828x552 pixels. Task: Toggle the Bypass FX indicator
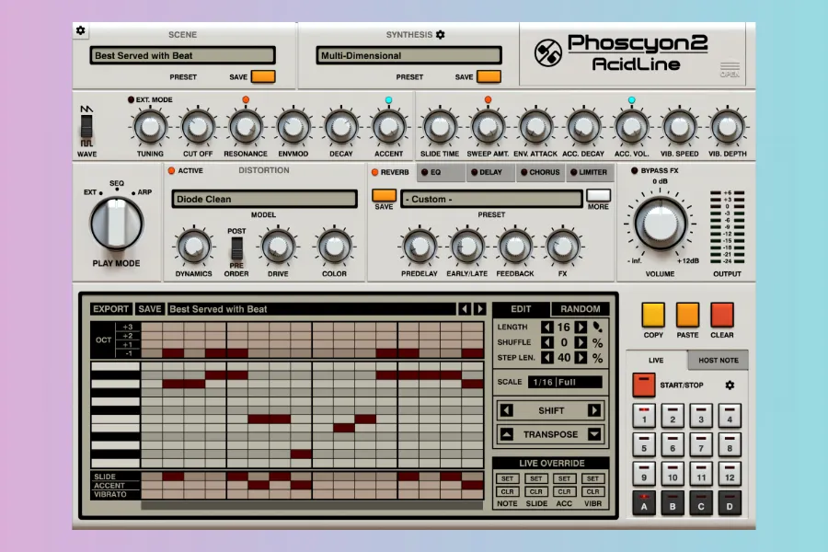coord(636,171)
